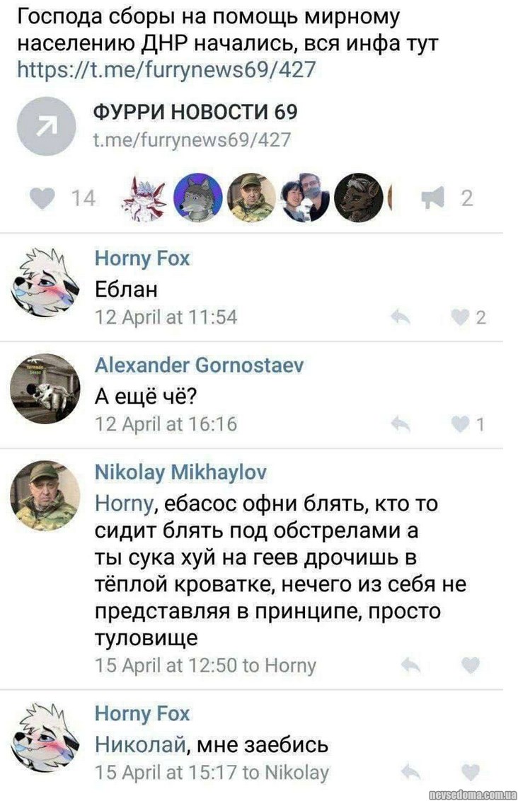Open Alexander Gornostaev's profile name

click(x=199, y=365)
